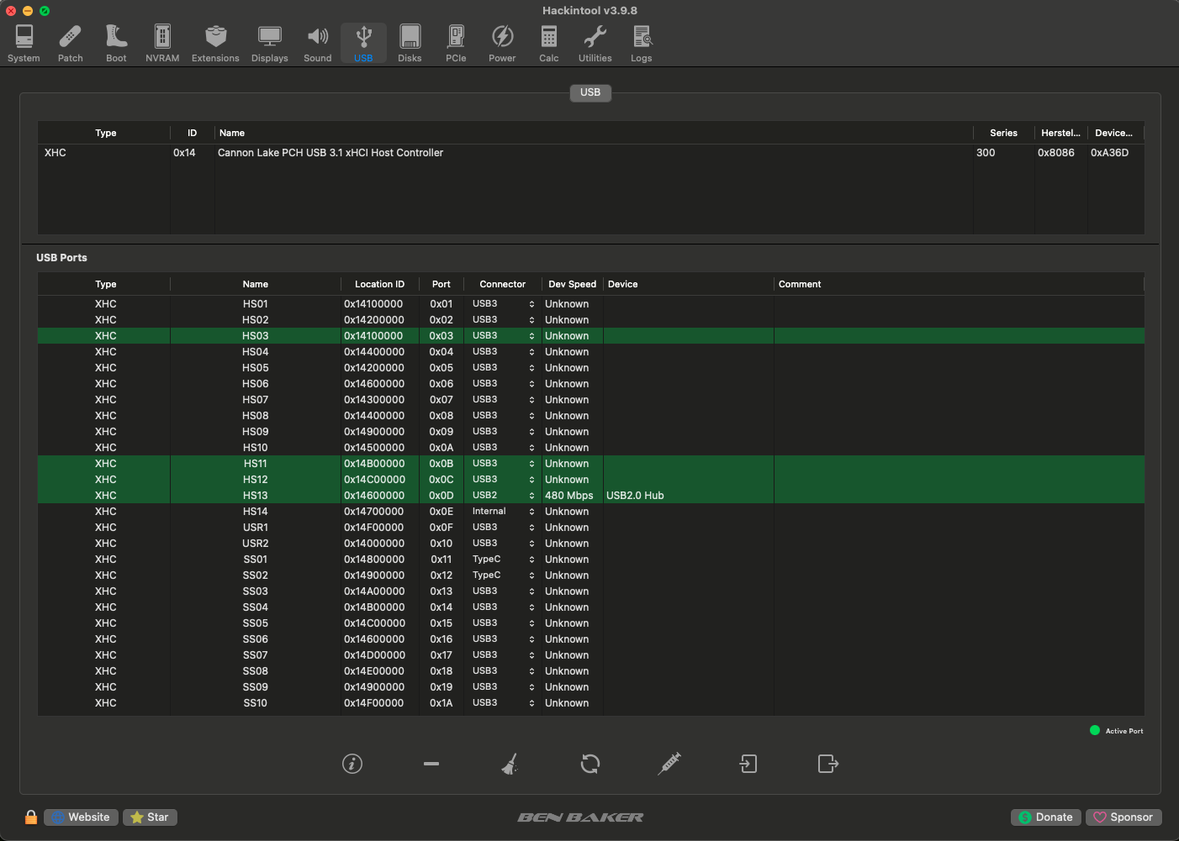Select the SS05 port name
The width and height of the screenshot is (1179, 841).
pos(256,623)
